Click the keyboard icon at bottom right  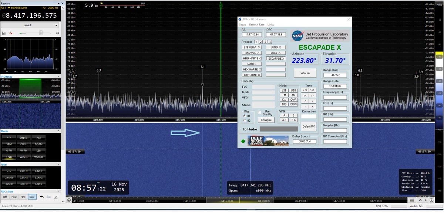(x=412, y=200)
